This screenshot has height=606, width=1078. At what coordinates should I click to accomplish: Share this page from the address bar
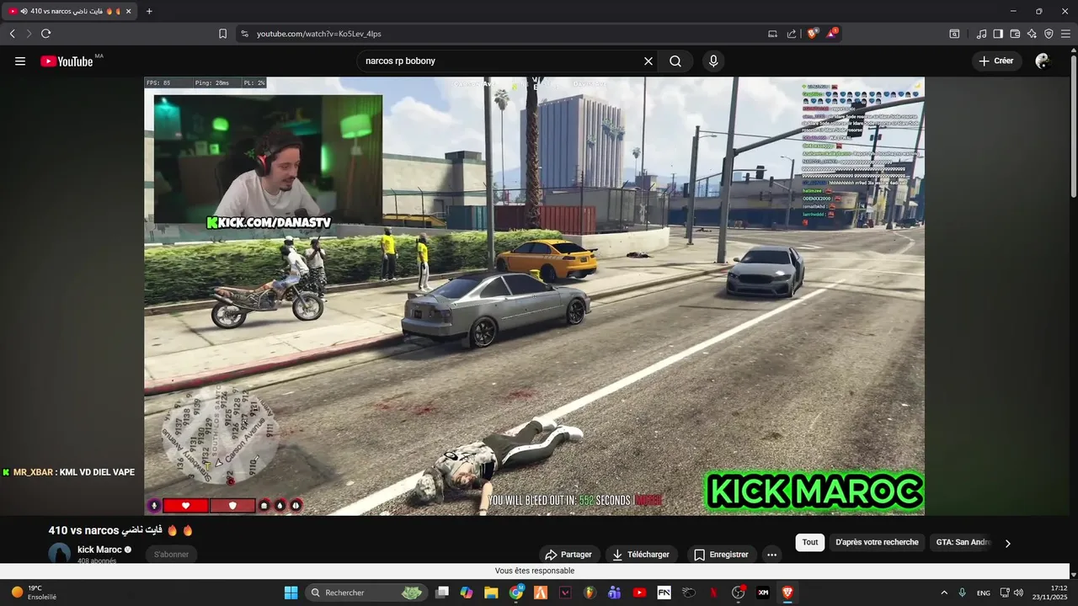click(x=792, y=34)
